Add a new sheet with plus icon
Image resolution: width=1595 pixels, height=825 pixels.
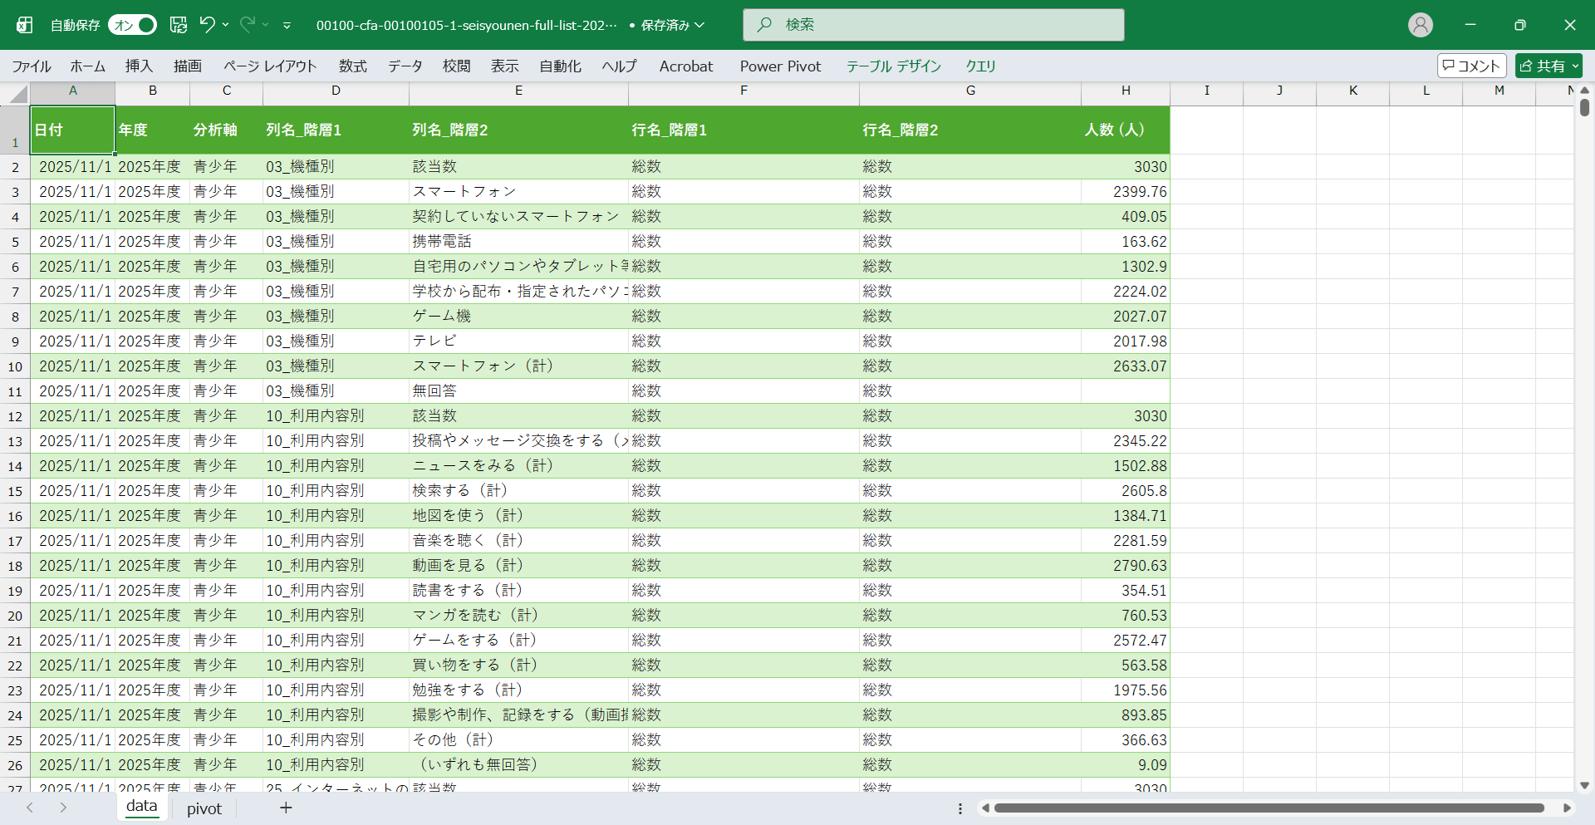tap(286, 808)
